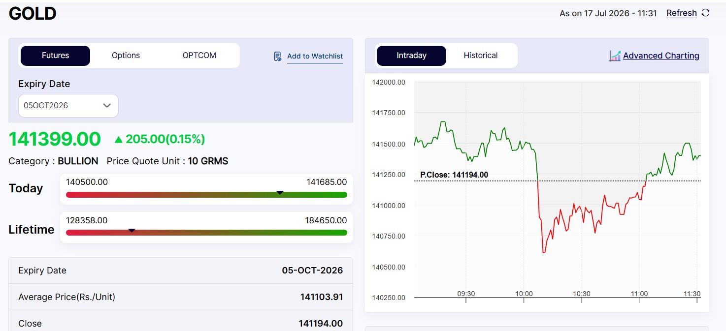Click the change value 205.00(0.15%)
726x331 pixels.
[165, 139]
